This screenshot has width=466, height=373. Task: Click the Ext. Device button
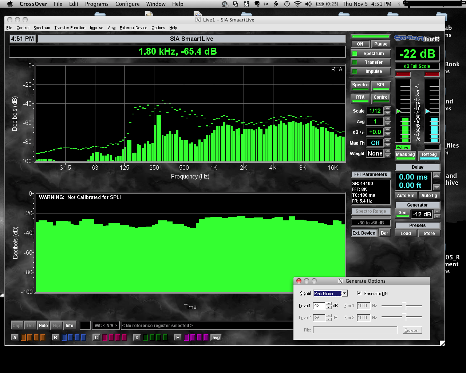pyautogui.click(x=364, y=233)
